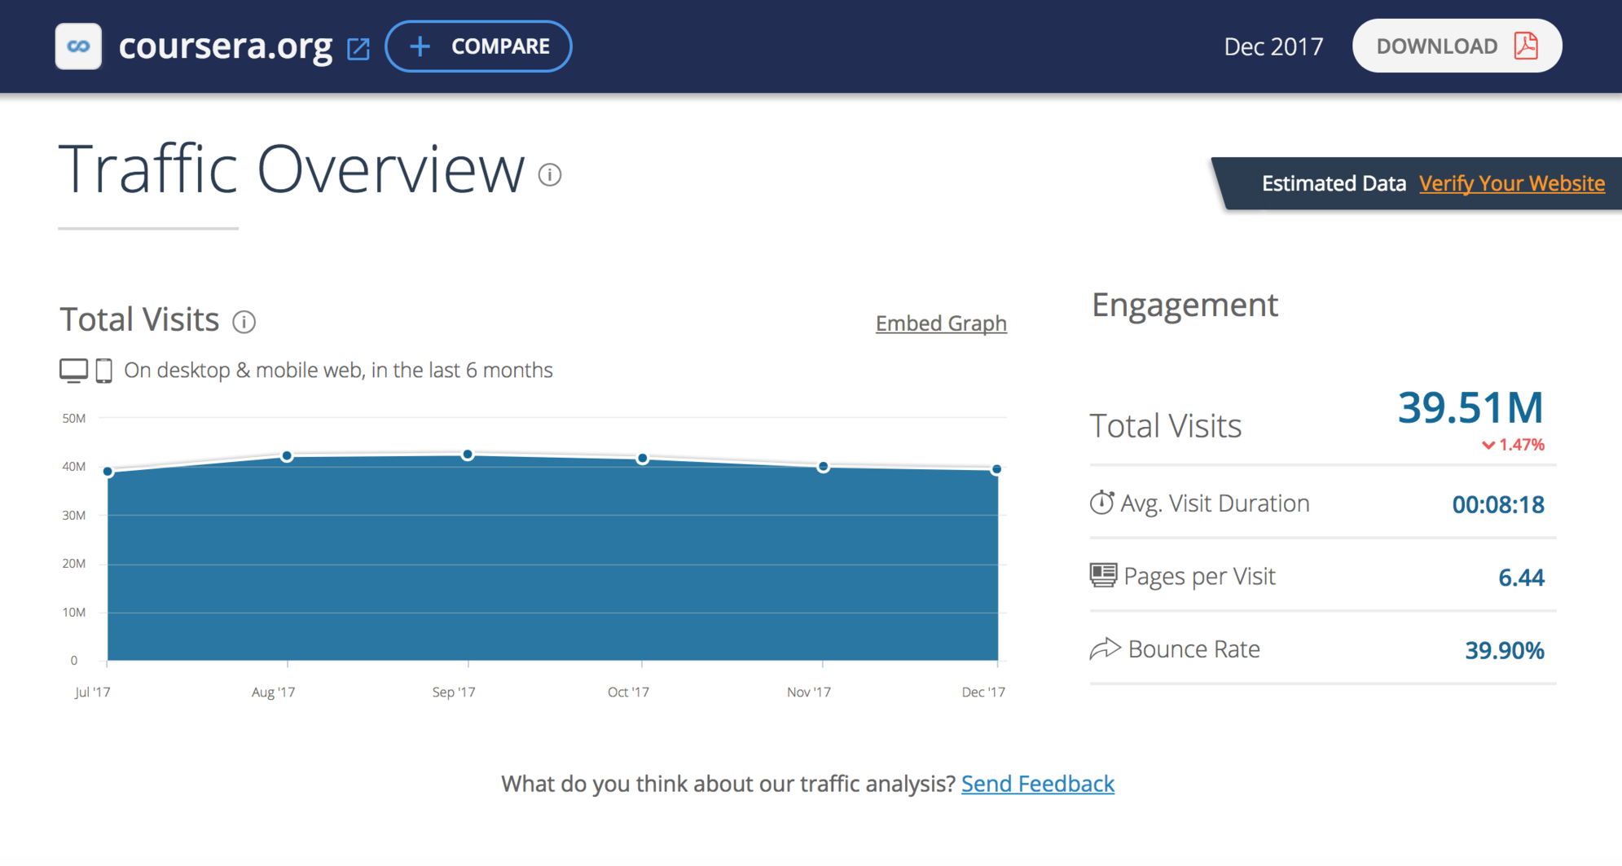Click the Nov '17 x-axis label
This screenshot has width=1622, height=866.
tap(809, 692)
